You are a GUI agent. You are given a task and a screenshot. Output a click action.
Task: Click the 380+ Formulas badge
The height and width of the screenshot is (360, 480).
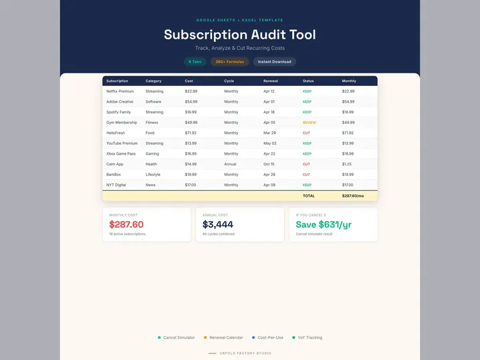[229, 61]
